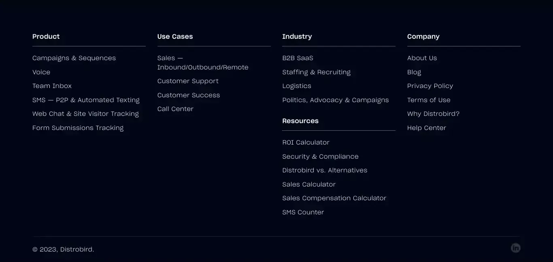Viewport: 553px width, 262px height.
Task: View Security & Compliance page
Action: [320, 157]
